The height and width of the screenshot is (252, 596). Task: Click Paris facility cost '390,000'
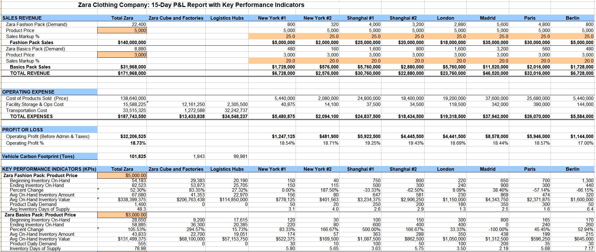point(542,104)
